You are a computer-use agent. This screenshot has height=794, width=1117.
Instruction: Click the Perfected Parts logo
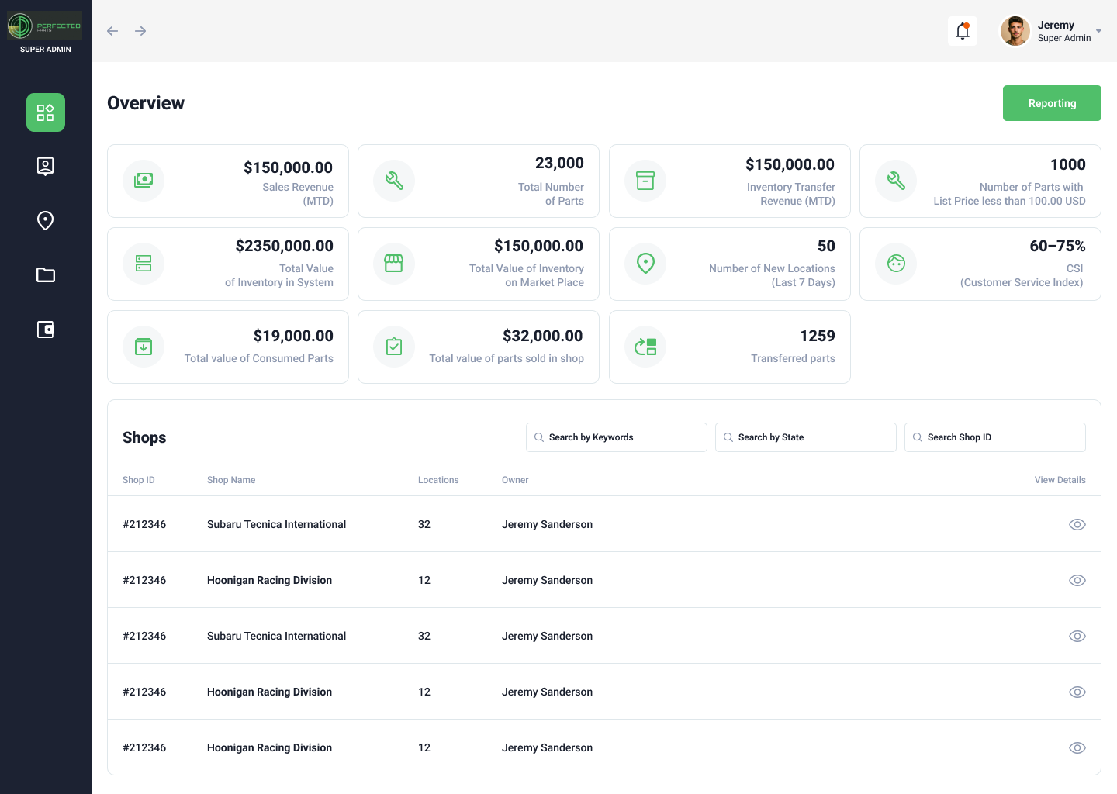coord(45,26)
